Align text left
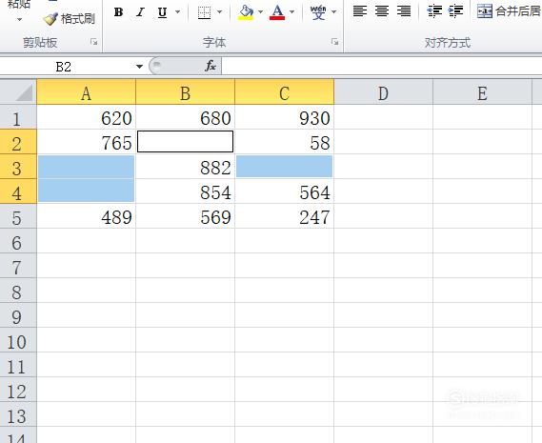The width and height of the screenshot is (542, 443). 360,11
